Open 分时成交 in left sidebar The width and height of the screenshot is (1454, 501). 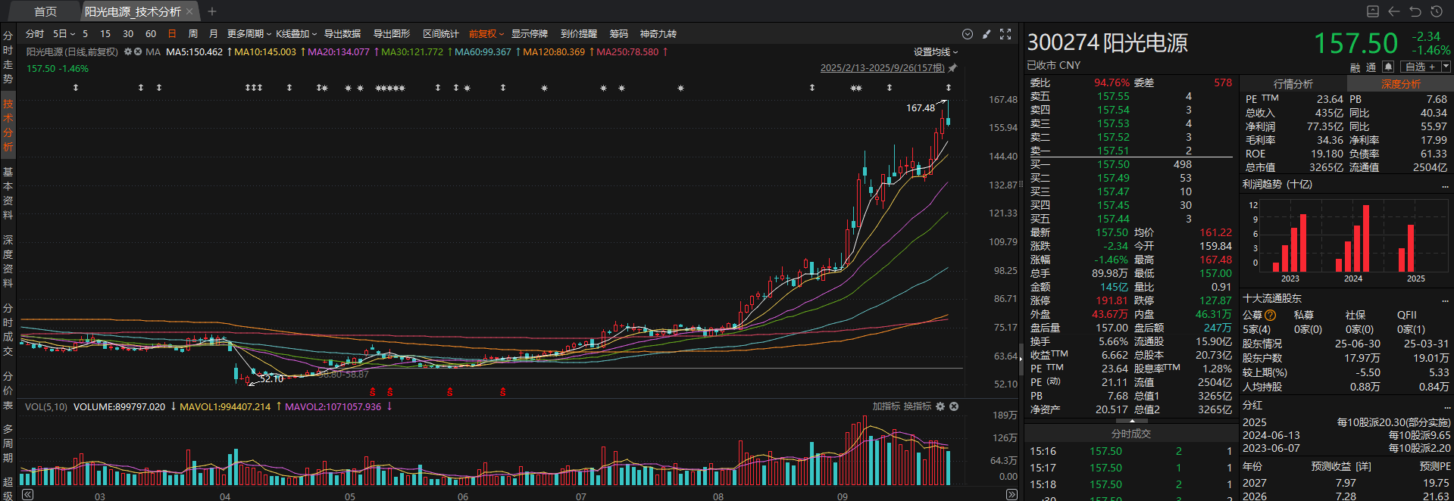coord(8,330)
